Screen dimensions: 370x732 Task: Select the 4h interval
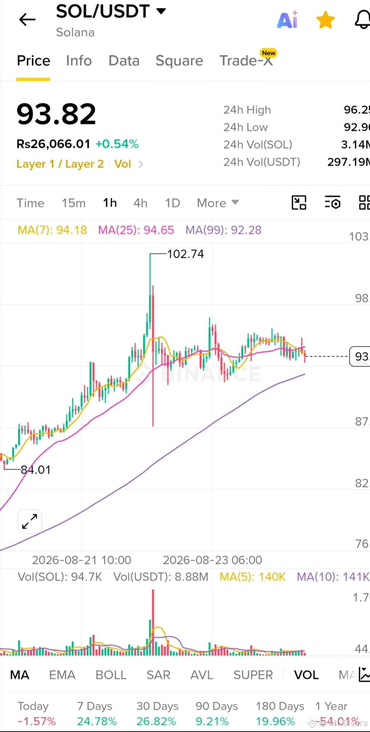click(140, 203)
